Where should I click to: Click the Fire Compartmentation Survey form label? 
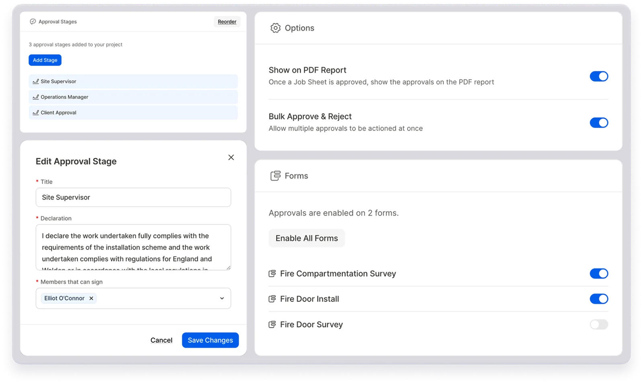[338, 274]
